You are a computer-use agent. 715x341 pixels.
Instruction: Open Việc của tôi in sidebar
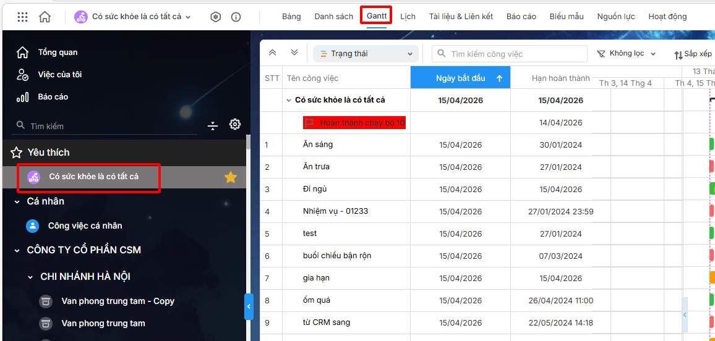click(59, 75)
